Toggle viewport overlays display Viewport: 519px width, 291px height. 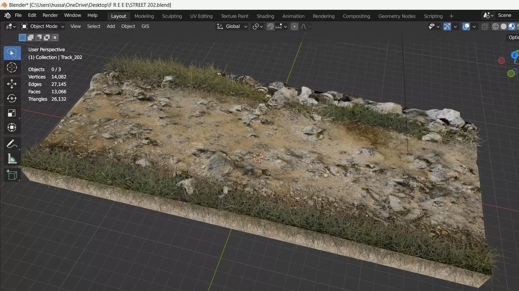click(x=466, y=27)
